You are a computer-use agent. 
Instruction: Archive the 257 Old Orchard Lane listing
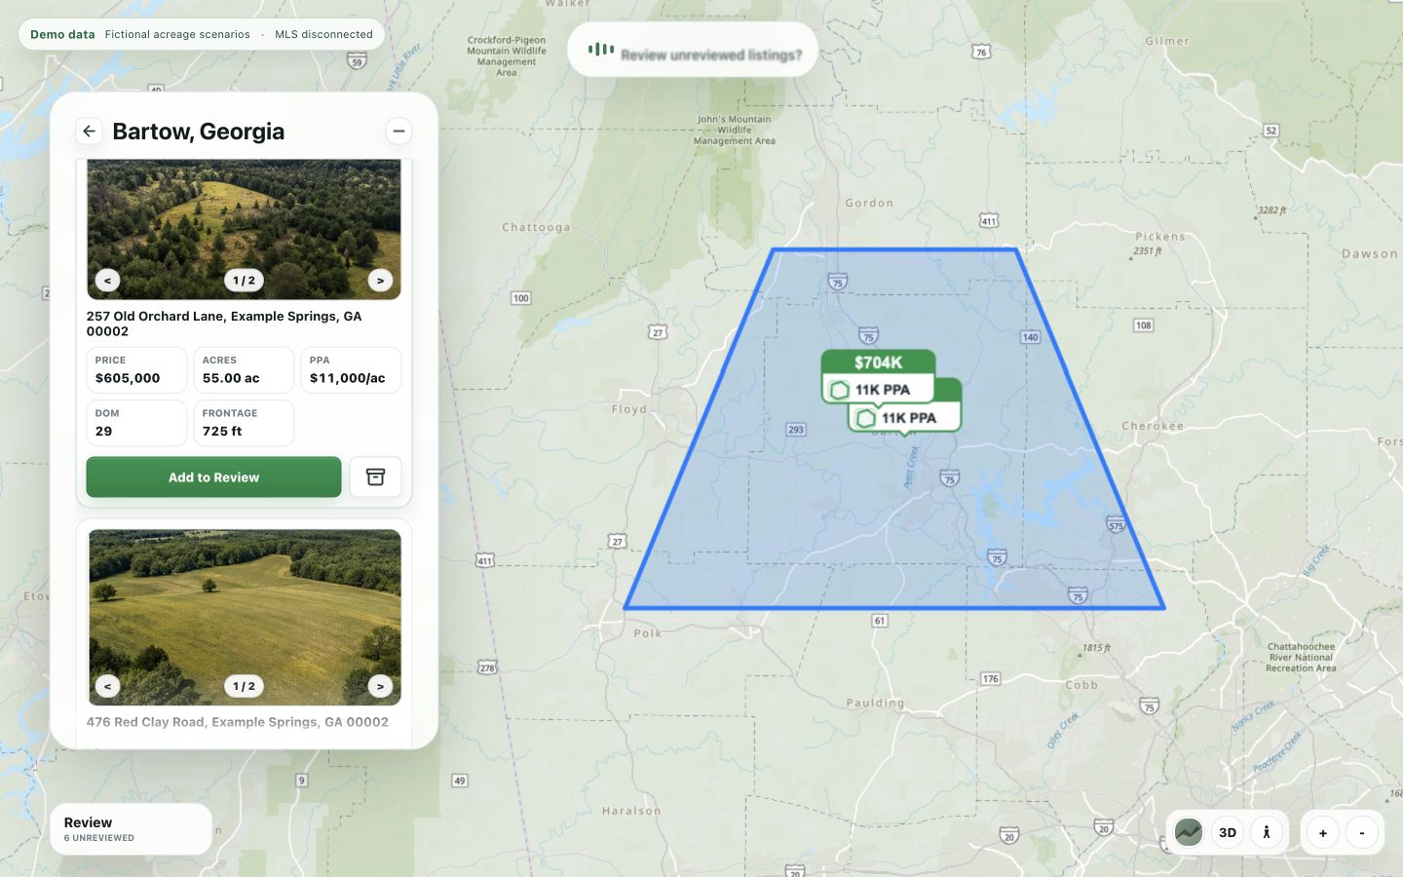coord(375,477)
